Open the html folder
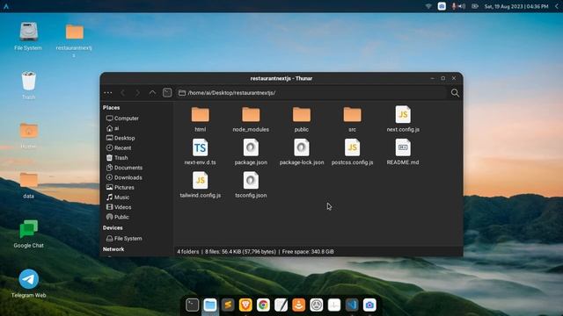 click(x=200, y=119)
